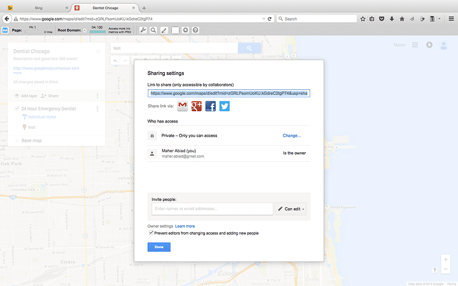Expand the Root Domain dropdown arrow
Image resolution: width=458 pixels, height=286 pixels.
tap(85, 30)
